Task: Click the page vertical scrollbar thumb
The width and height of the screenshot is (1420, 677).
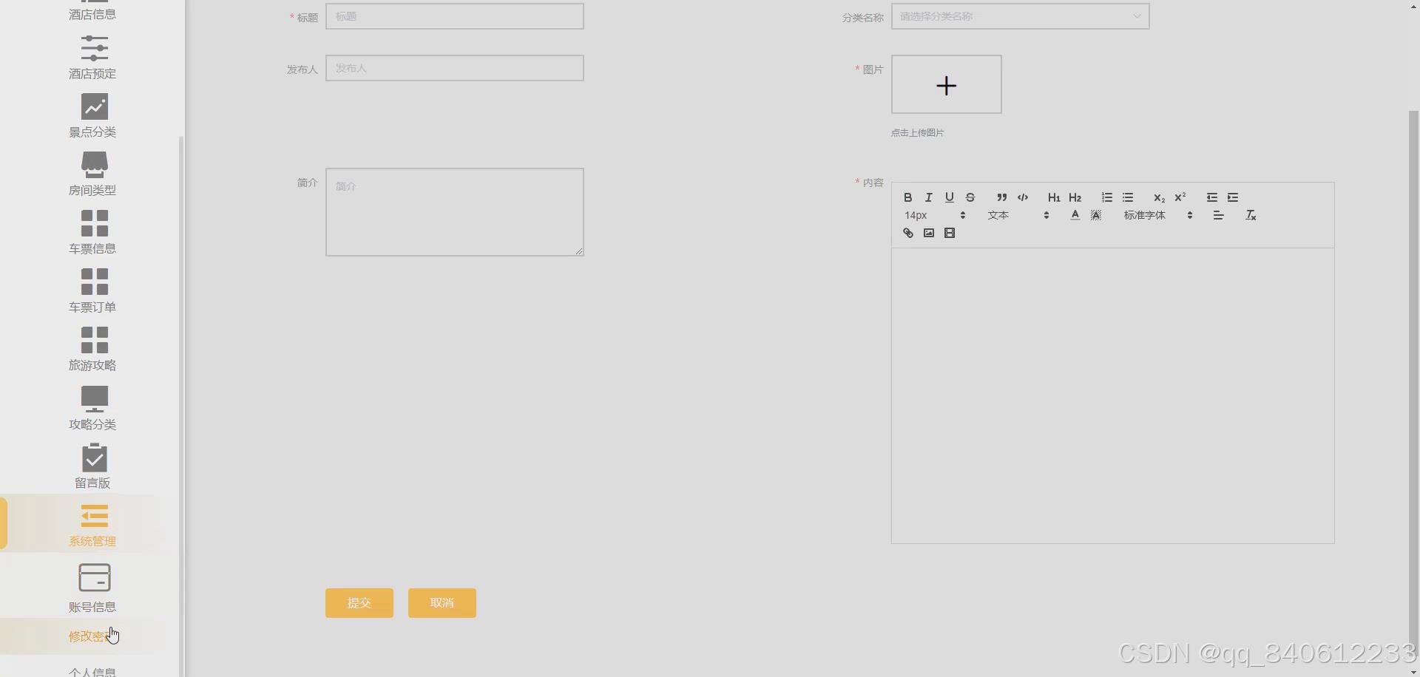Action: pyautogui.click(x=1413, y=384)
